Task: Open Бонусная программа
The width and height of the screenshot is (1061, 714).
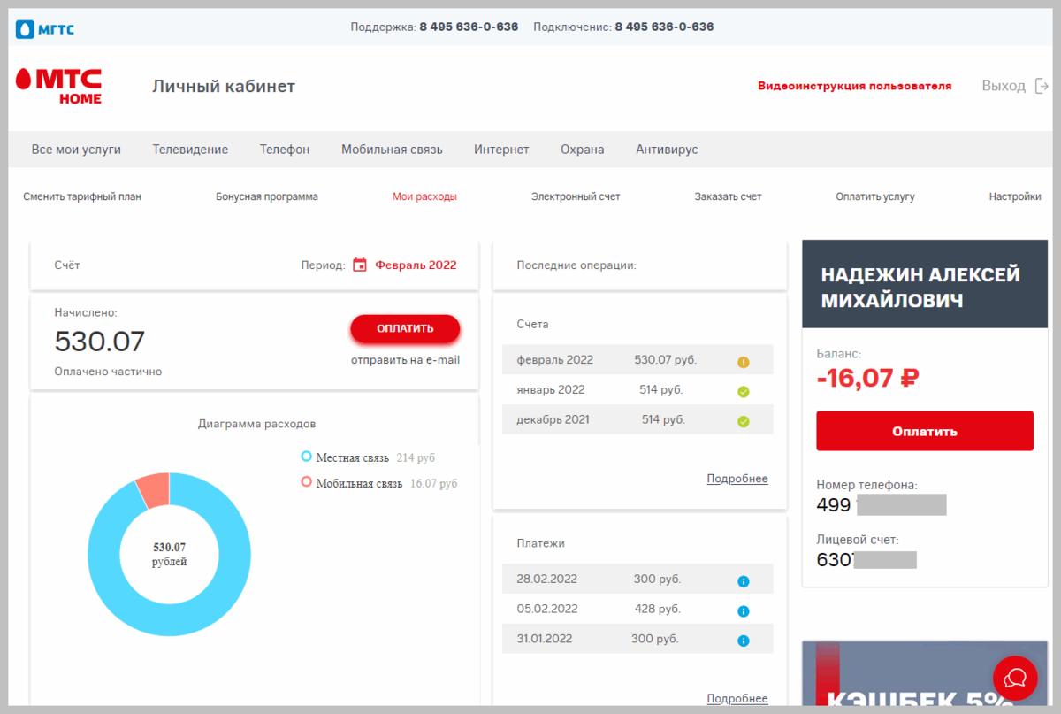Action: tap(267, 197)
